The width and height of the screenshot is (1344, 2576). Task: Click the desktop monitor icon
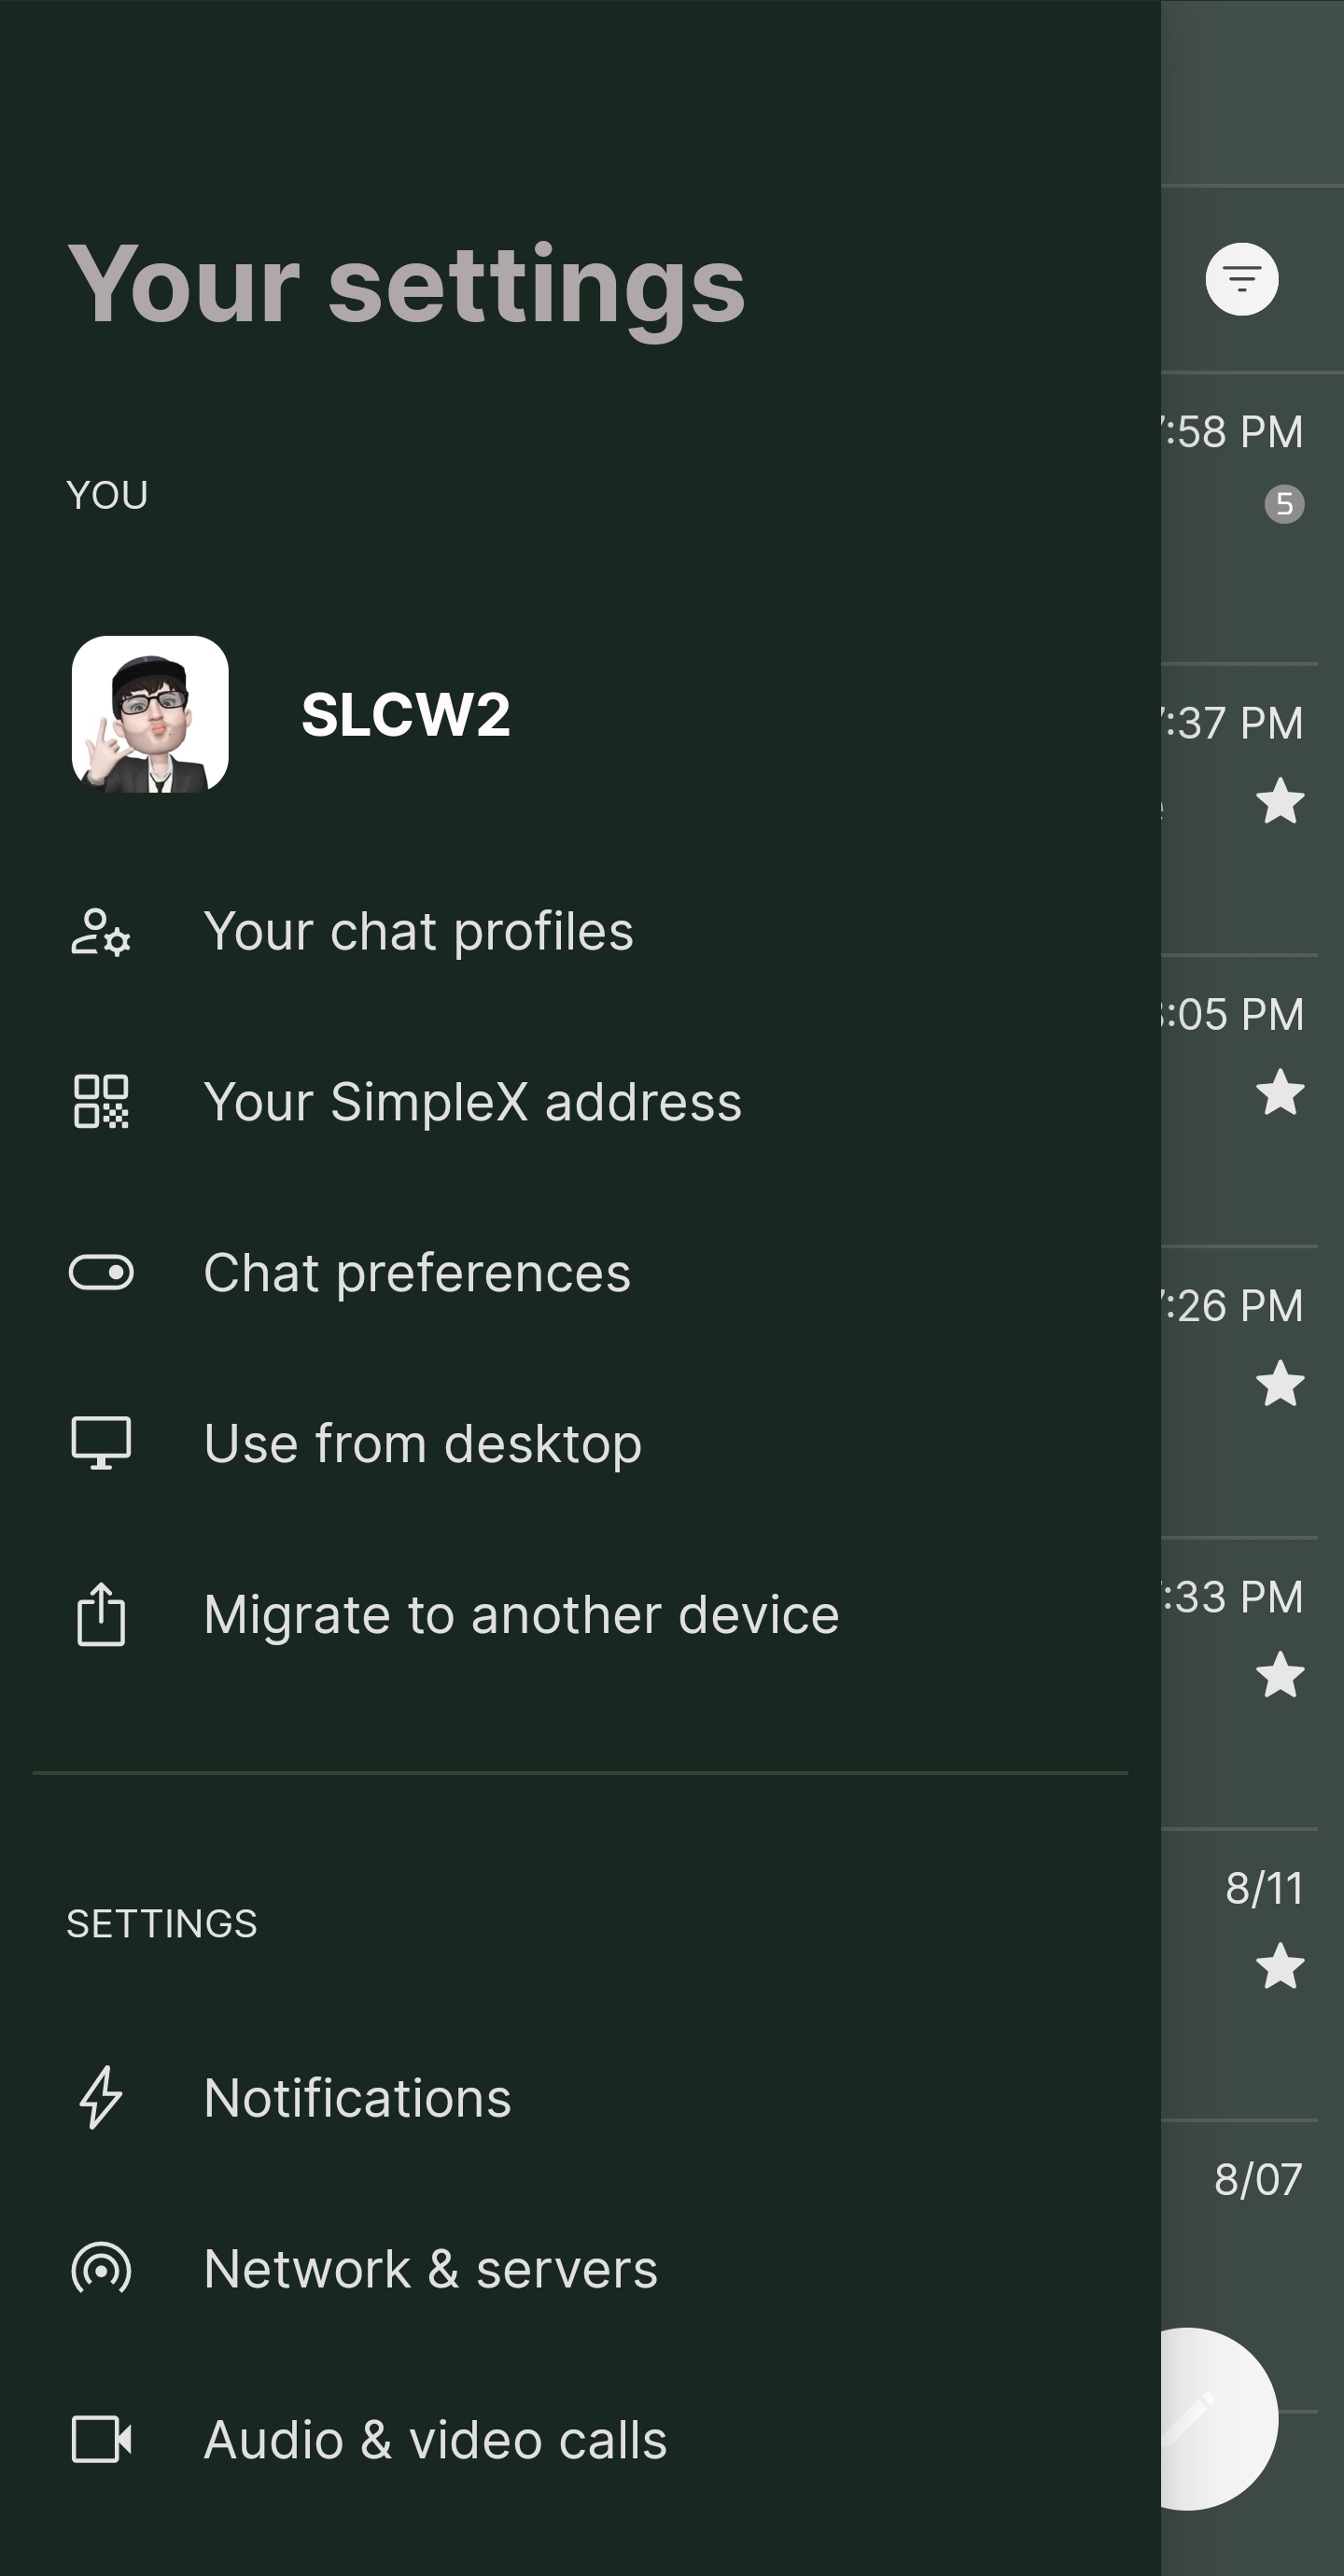[101, 1443]
